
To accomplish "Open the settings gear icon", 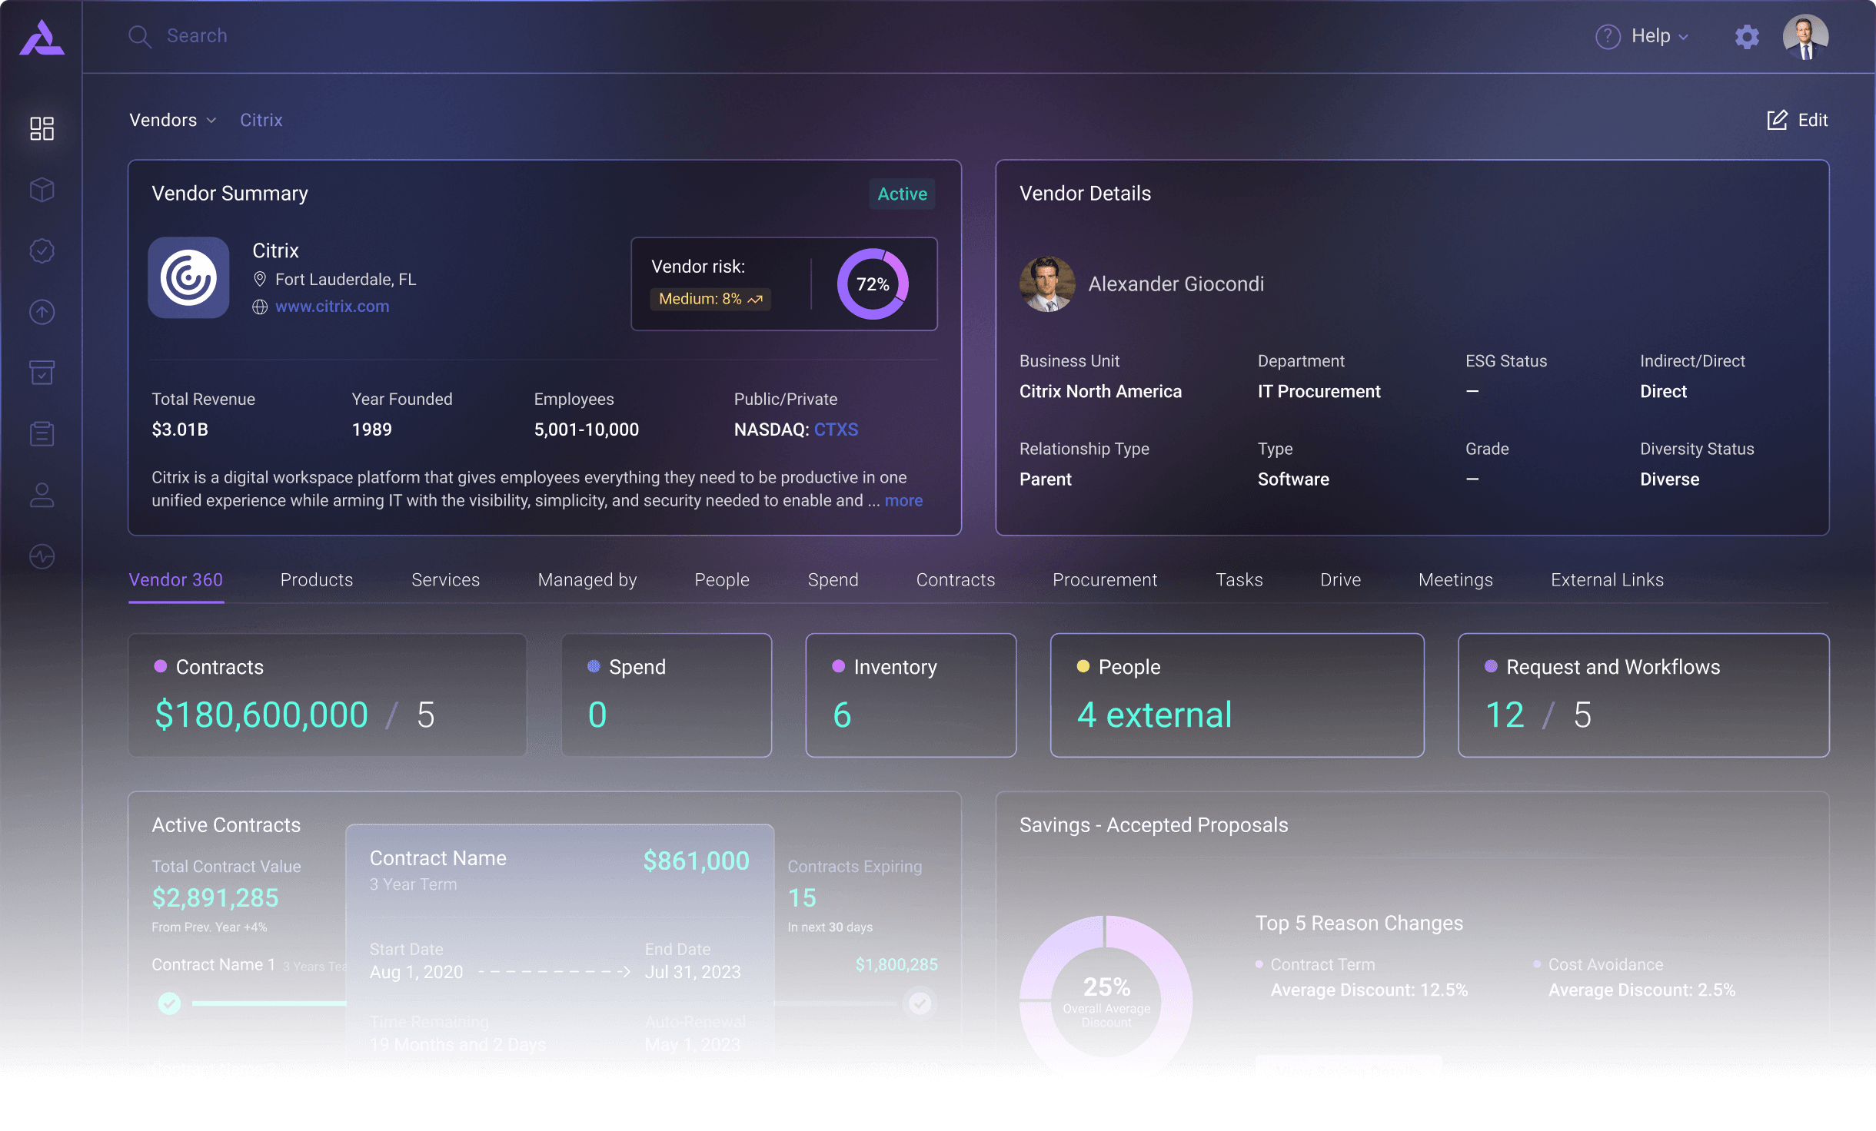I will tap(1747, 36).
